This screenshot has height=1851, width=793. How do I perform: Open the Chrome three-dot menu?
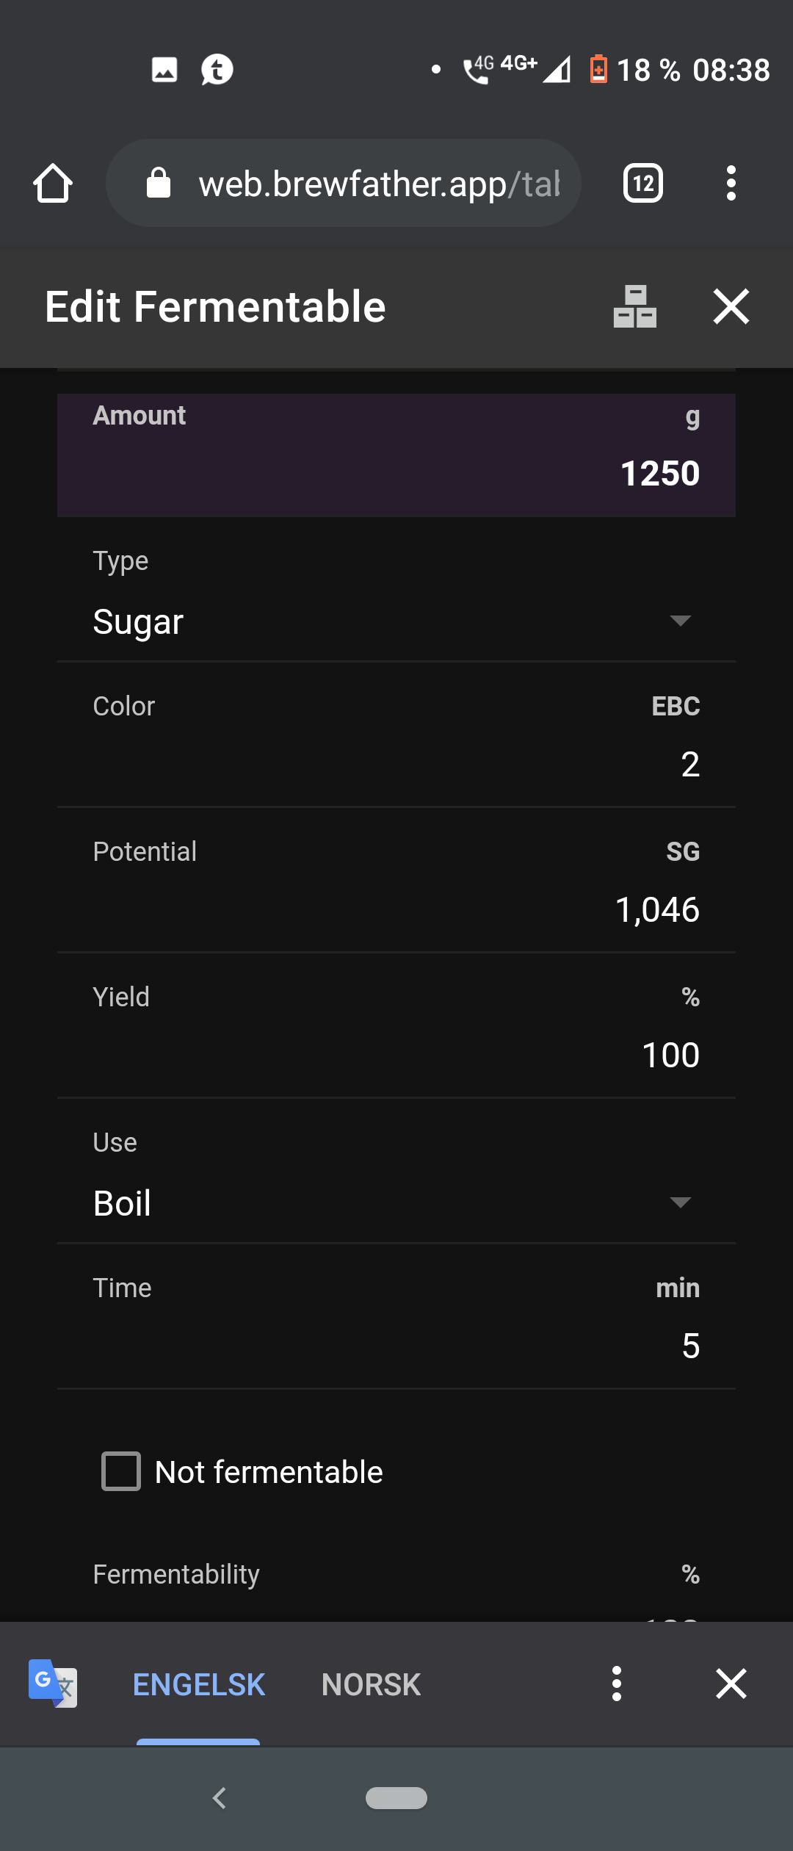(731, 183)
